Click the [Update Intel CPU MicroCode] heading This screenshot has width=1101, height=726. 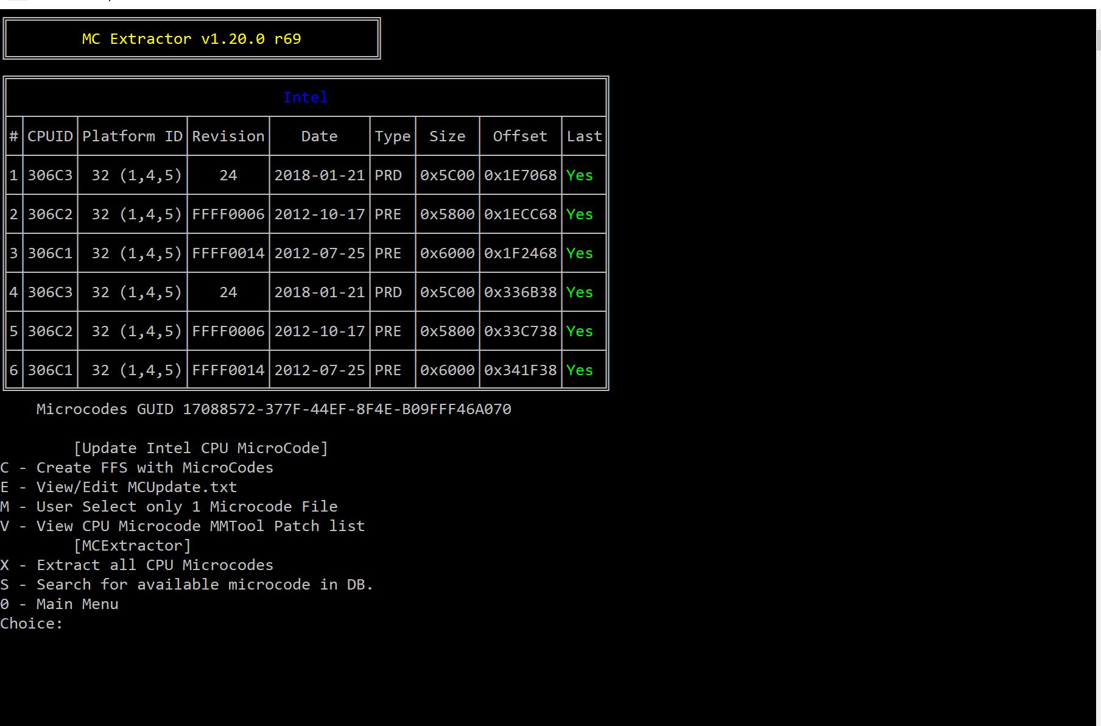tap(201, 448)
